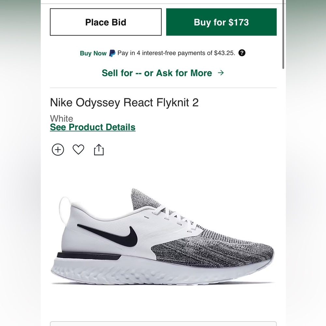Click the plus icon to add to portfolio
326x326 pixels.
point(57,150)
